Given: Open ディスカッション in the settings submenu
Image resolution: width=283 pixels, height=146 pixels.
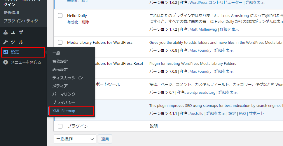Looking at the screenshot, I should [x=68, y=78].
